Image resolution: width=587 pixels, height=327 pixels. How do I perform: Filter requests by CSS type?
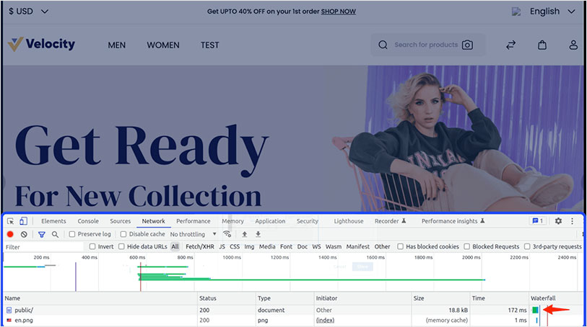point(235,247)
